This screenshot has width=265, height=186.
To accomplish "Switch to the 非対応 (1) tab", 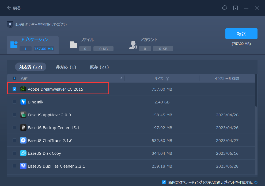I will (66, 67).
